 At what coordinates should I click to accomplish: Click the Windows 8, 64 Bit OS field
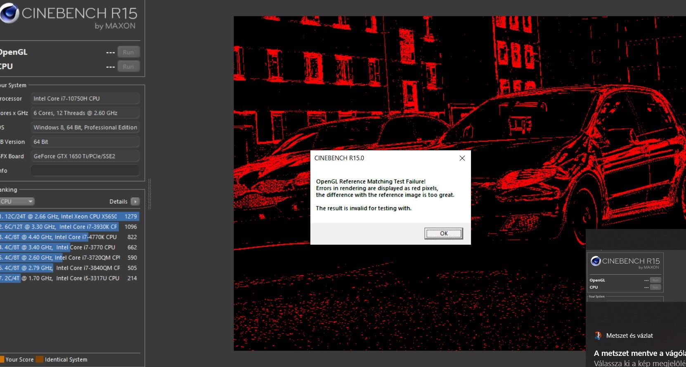tap(85, 127)
